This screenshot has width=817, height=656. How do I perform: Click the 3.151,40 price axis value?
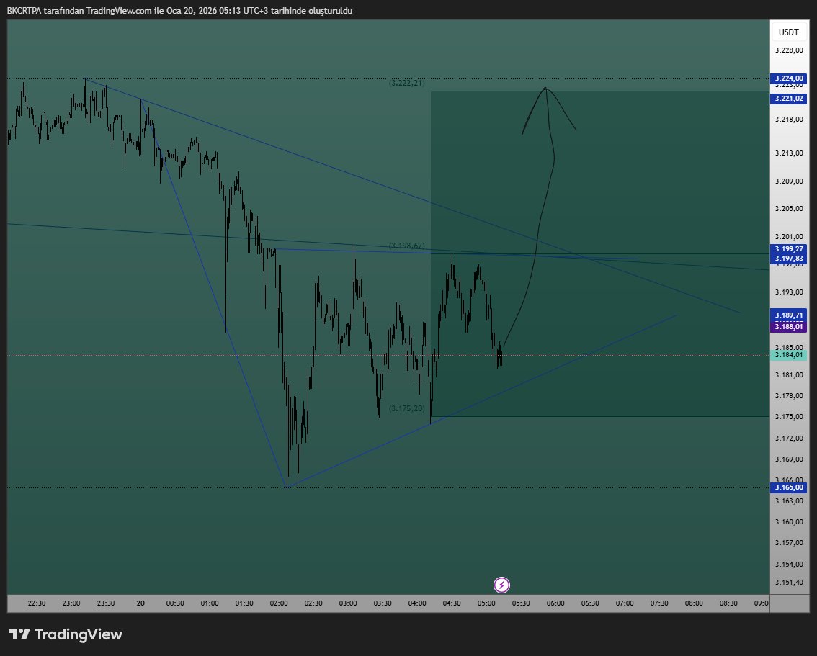[x=788, y=582]
